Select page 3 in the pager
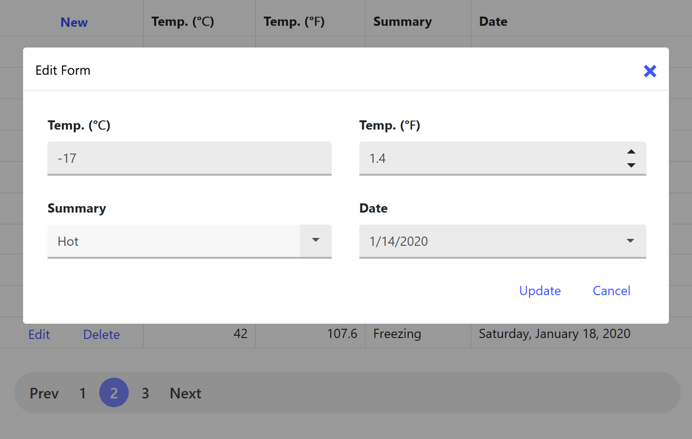The image size is (692, 439). pos(145,393)
